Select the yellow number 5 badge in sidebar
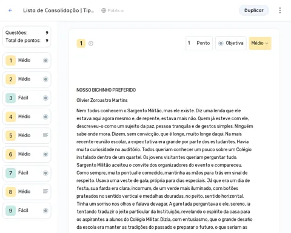Screen dimensions: 291x233 11,135
